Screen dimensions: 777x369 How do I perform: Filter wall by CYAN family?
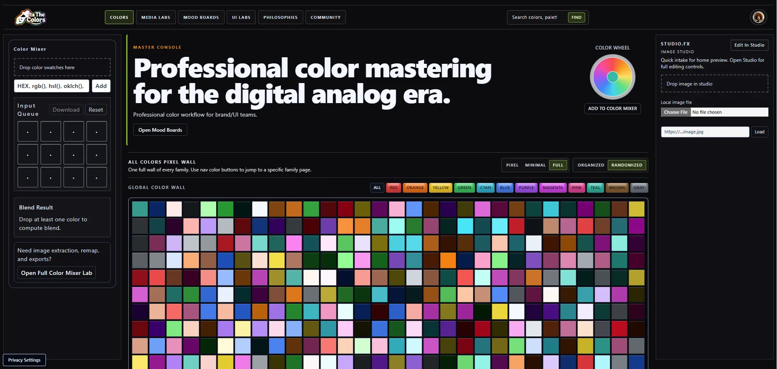point(486,188)
